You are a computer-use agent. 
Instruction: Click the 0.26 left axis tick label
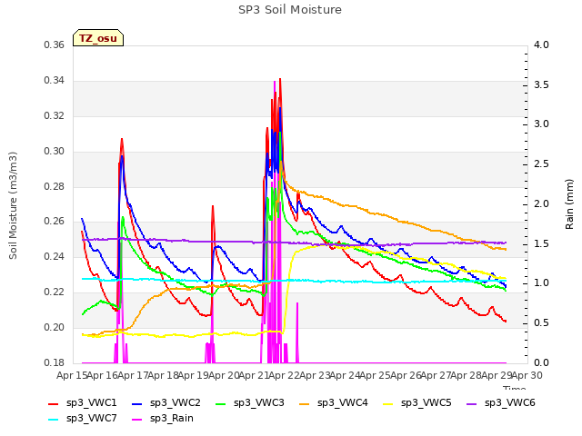point(54,222)
